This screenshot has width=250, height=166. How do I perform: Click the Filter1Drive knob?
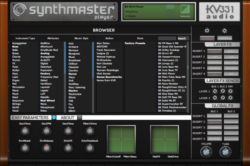[x=90, y=131]
